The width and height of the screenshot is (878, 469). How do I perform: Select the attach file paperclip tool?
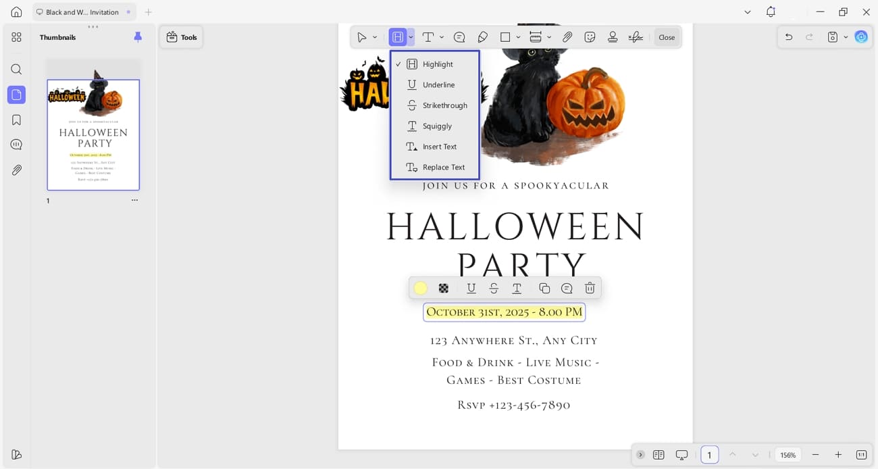567,37
